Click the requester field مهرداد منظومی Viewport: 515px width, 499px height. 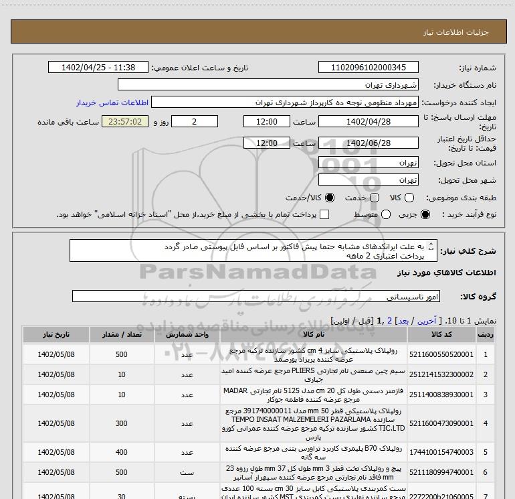[285, 102]
